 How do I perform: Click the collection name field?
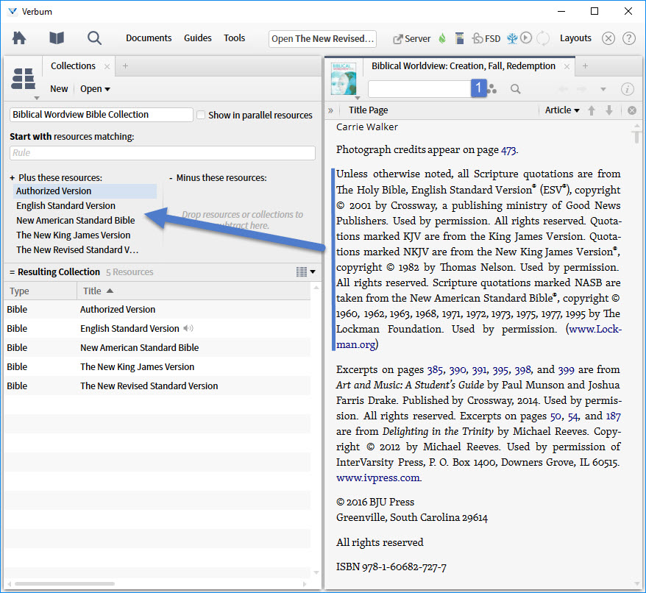(101, 115)
